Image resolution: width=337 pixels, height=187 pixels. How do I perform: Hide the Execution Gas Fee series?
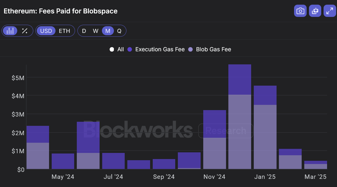[160, 50]
